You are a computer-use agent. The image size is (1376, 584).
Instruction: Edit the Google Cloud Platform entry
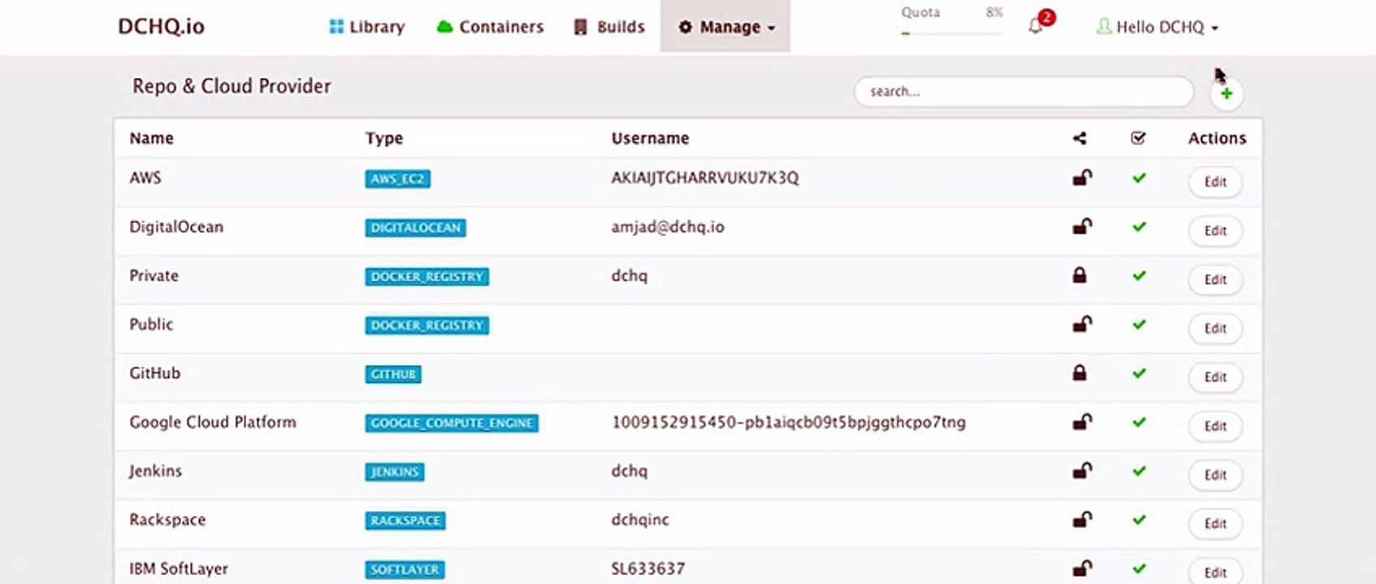click(1215, 426)
